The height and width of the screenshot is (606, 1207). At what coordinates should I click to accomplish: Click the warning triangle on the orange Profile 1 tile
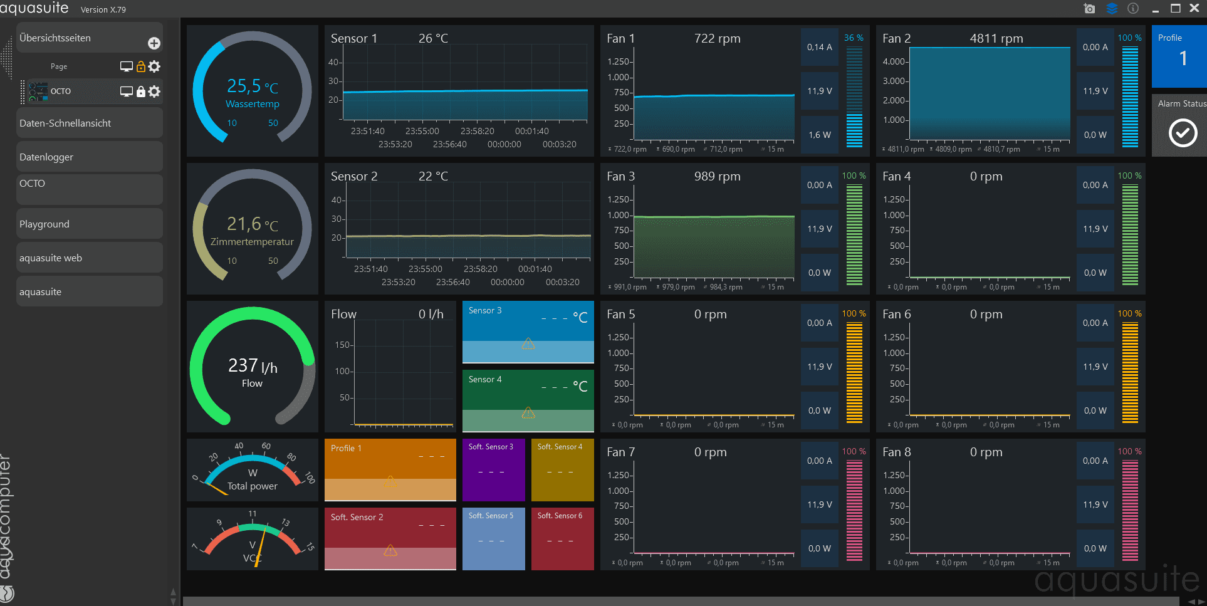pos(390,481)
